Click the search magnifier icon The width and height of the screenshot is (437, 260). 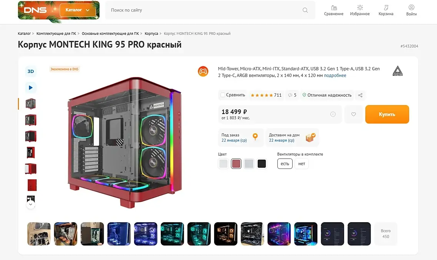point(305,10)
